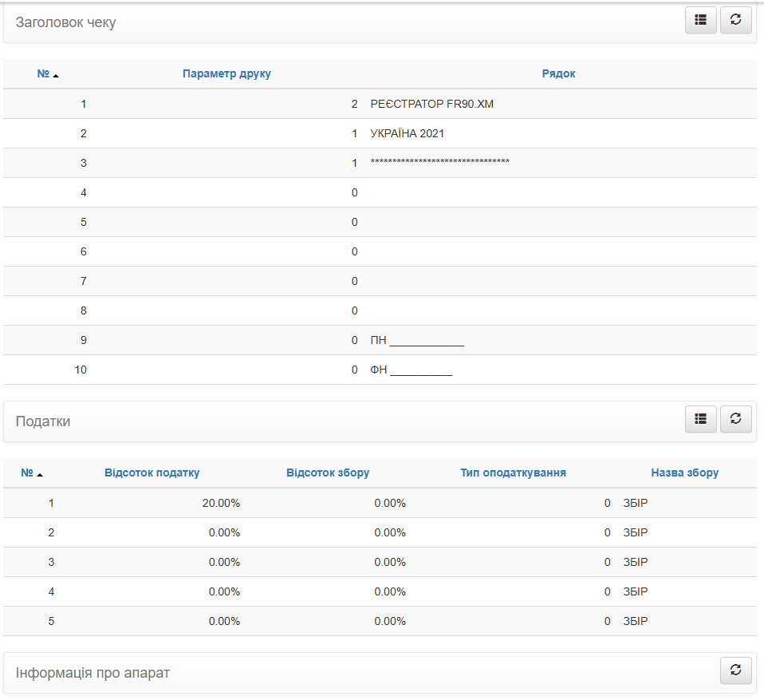This screenshot has height=700, width=764.
Task: Sort receipt header table by № column
Action: [43, 73]
